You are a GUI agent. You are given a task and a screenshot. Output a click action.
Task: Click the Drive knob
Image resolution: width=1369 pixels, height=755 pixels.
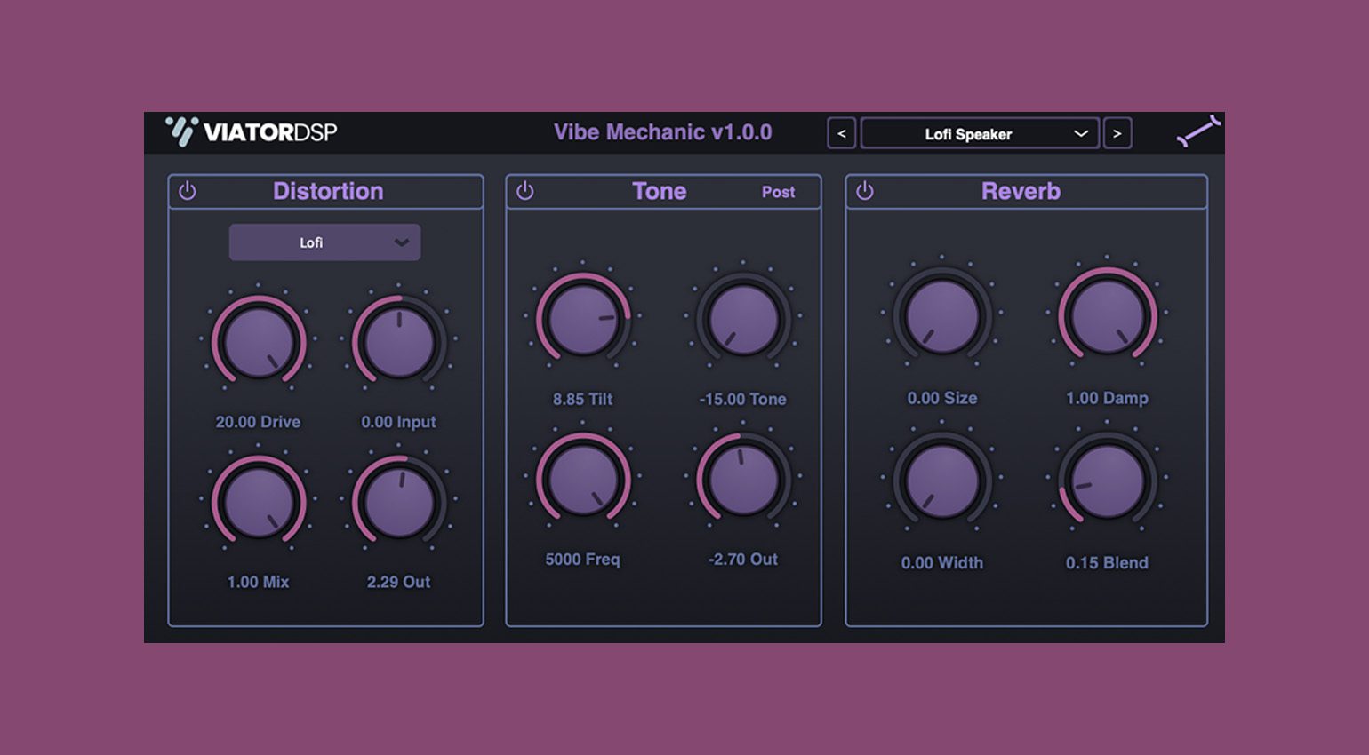tap(258, 341)
